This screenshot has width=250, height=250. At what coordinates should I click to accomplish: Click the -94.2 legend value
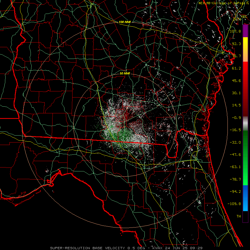coord(235,192)
